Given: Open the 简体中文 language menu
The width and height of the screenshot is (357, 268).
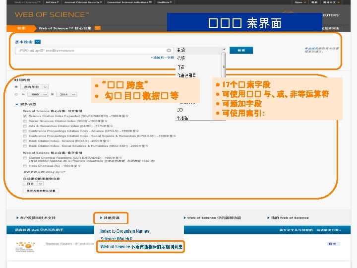Looking at the screenshot, I should [x=331, y=2].
